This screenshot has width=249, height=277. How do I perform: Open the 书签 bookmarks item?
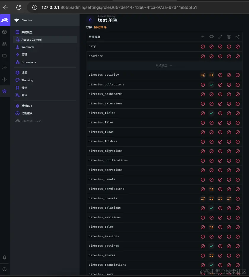(x=45, y=87)
